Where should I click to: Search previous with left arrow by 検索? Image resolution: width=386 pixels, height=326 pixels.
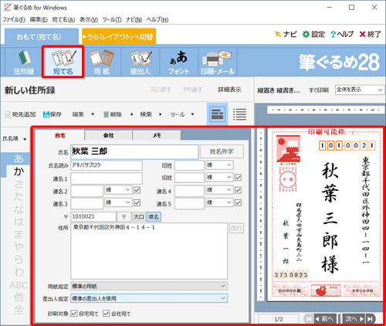pos(132,114)
